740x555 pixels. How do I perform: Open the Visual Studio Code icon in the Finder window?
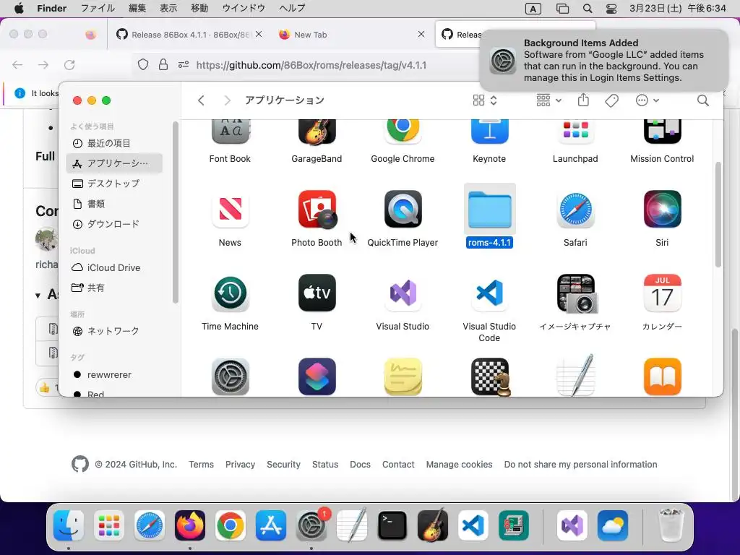tap(489, 293)
